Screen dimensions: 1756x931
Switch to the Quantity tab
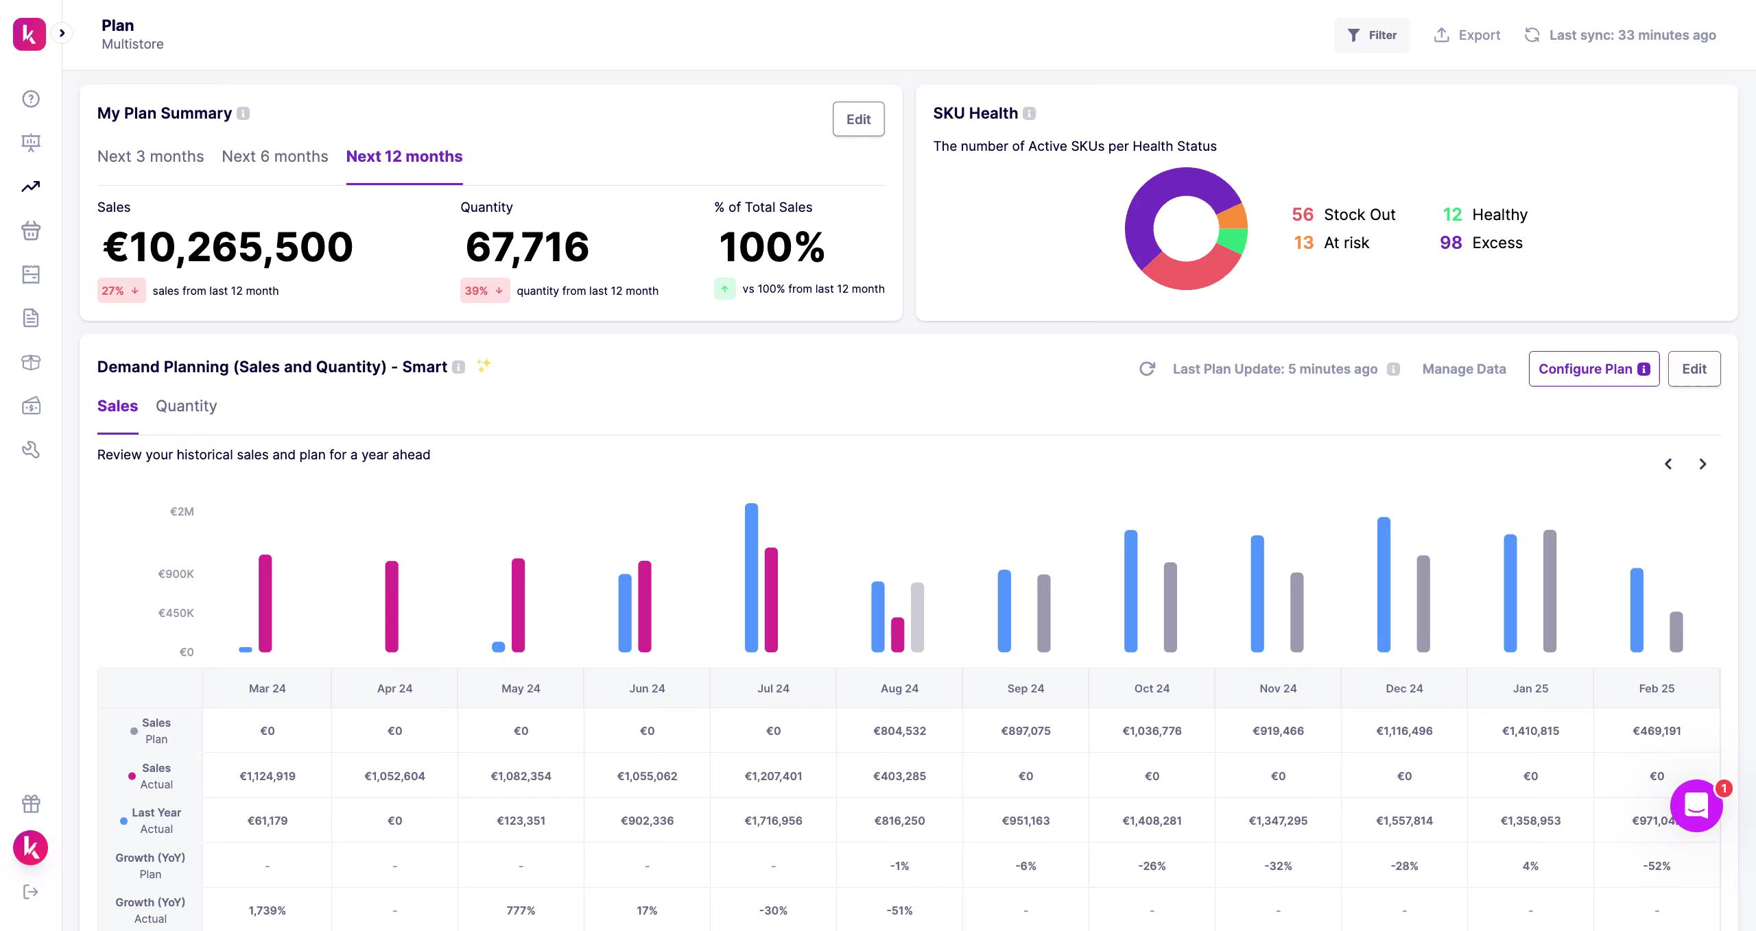point(186,406)
